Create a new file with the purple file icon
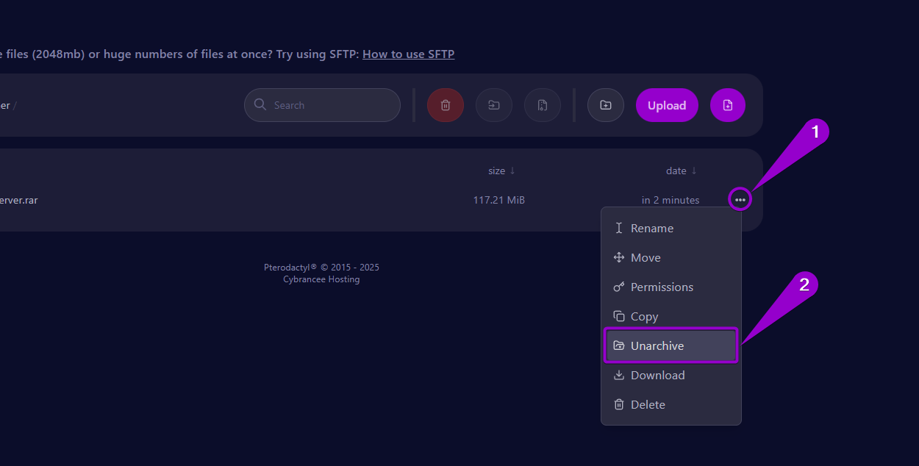 point(727,104)
